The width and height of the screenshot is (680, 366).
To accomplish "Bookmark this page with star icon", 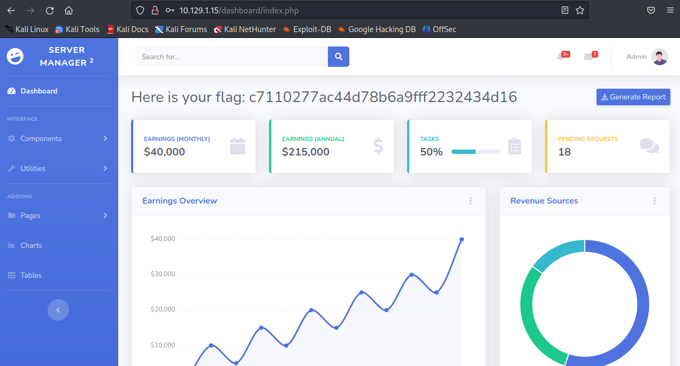I will pos(580,10).
